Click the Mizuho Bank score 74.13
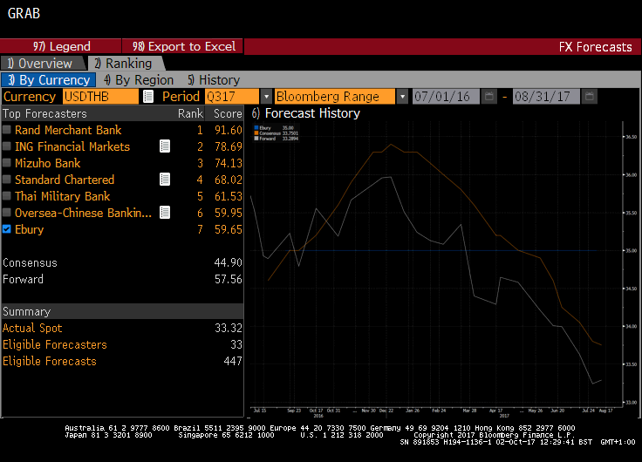Image resolution: width=642 pixels, height=462 pixels. coord(228,163)
